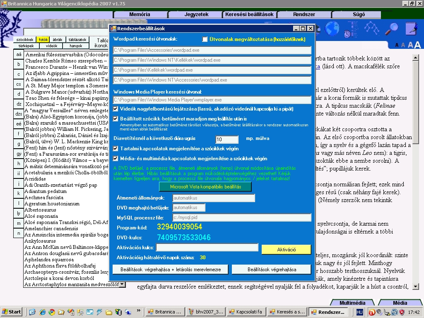Open the calendar quick launch icon

click(x=70, y=312)
